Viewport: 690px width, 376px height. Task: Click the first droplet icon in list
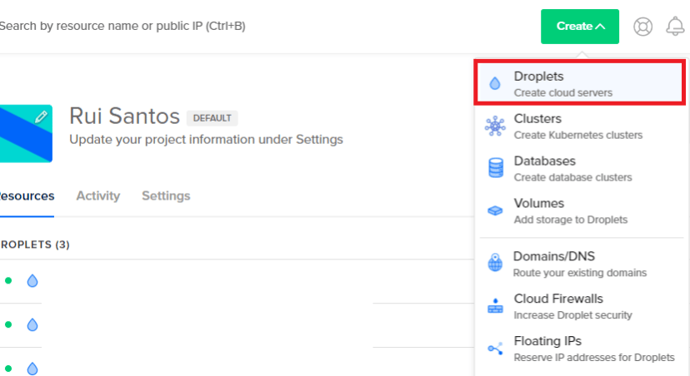pyautogui.click(x=32, y=281)
